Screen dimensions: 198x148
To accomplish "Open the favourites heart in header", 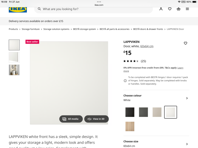I will coord(170,9).
